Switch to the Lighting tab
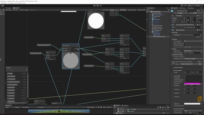 pos(191,8)
